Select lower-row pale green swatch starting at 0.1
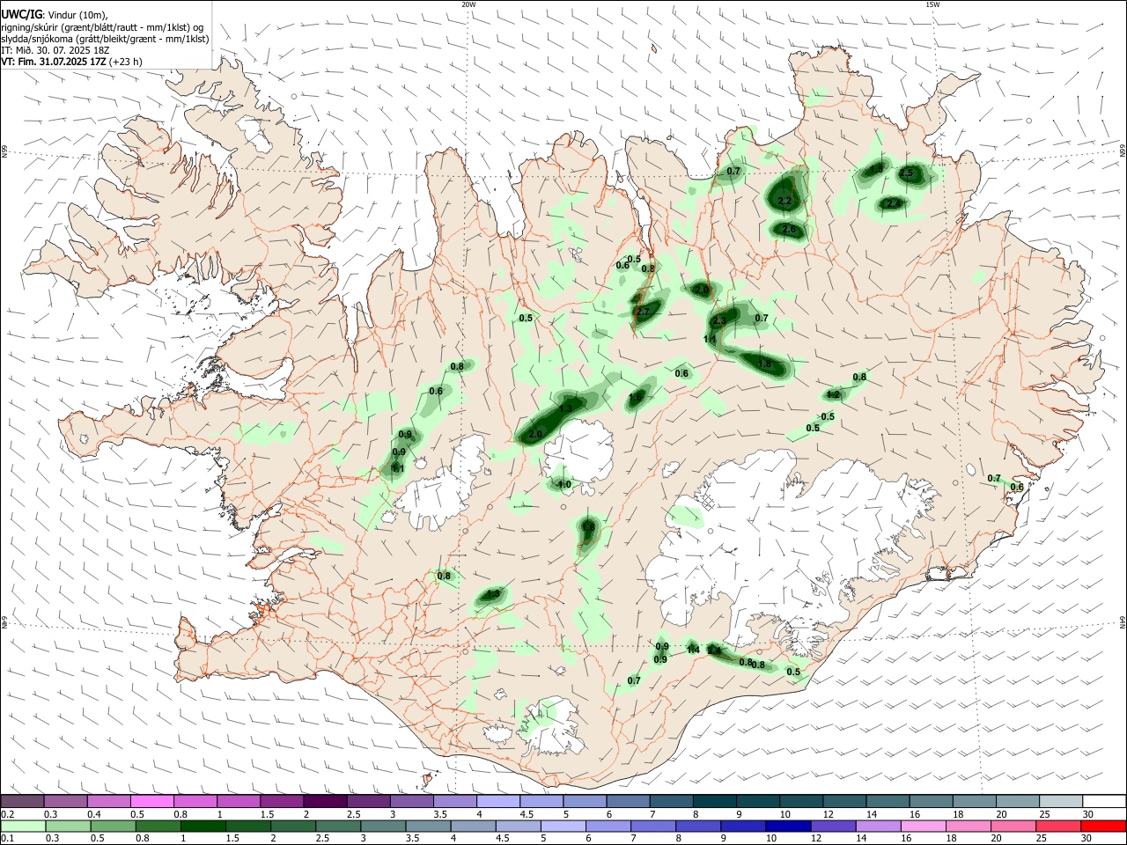The image size is (1127, 845). 23,826
